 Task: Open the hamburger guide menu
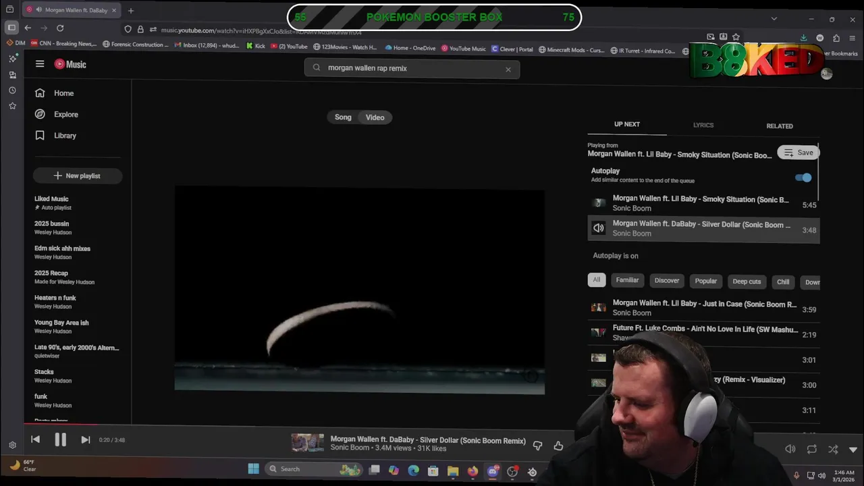(40, 64)
